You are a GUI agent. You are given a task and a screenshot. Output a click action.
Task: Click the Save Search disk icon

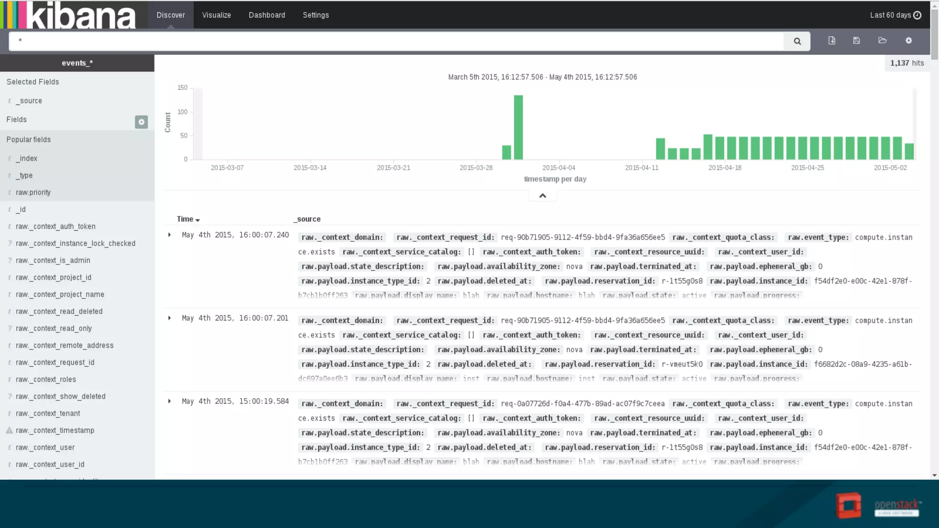[856, 40]
